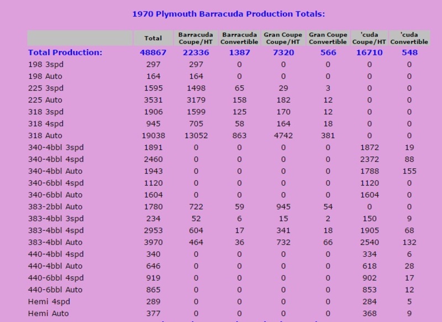Select the '340-4bbl 3spd' row label
442x322 pixels.
[x=56, y=147]
